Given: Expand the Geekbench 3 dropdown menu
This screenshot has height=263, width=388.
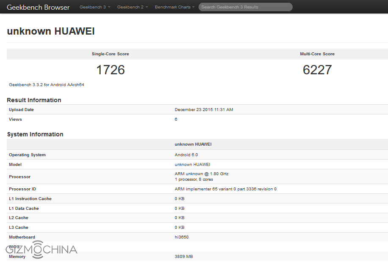Looking at the screenshot, I should (95, 7).
